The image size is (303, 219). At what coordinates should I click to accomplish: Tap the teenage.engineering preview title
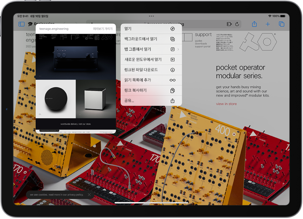point(54,29)
